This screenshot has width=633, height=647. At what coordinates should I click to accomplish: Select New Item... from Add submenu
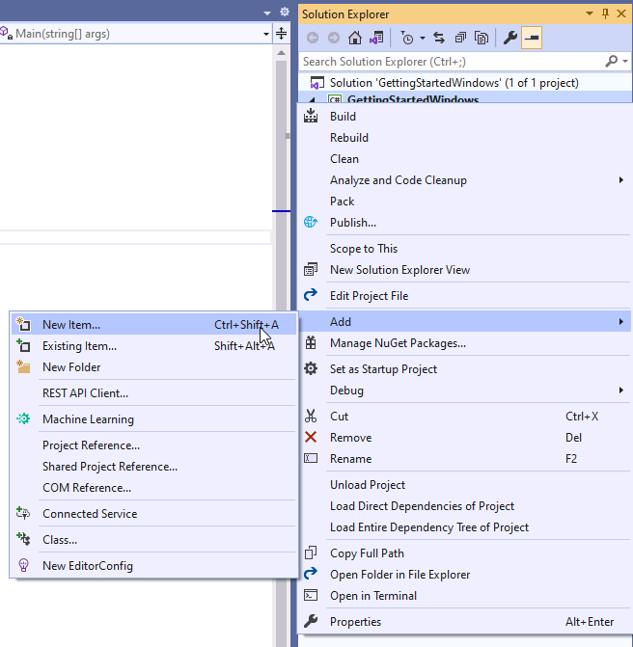point(71,325)
